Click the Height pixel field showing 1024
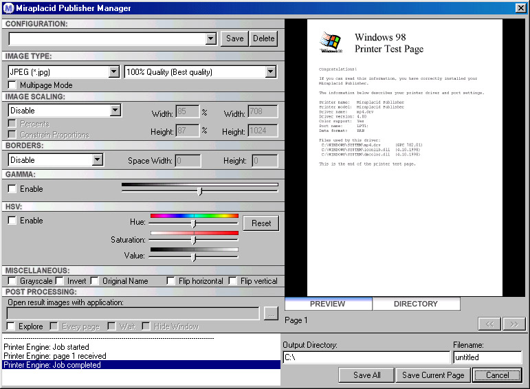The image size is (530, 389). click(263, 131)
